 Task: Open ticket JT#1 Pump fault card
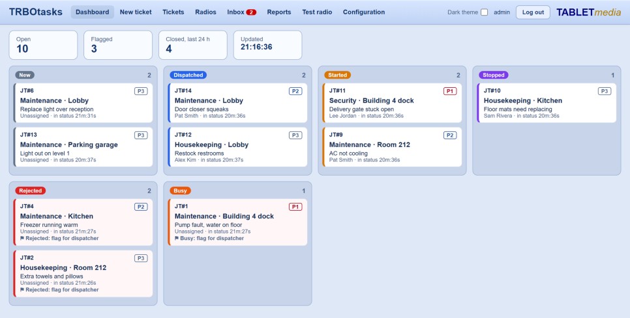pos(238,222)
